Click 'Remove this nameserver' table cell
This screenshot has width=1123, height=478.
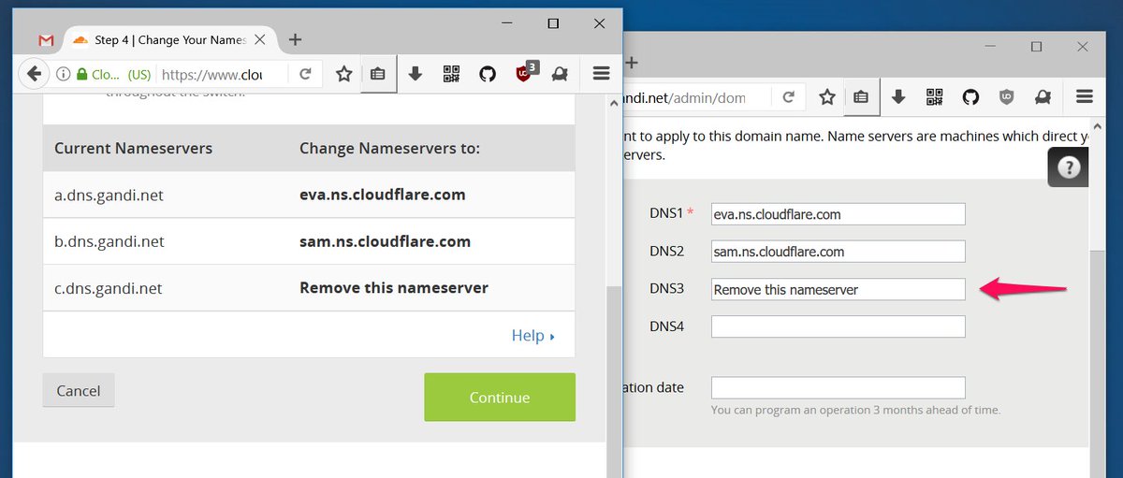point(394,288)
